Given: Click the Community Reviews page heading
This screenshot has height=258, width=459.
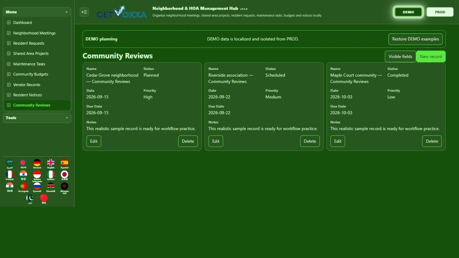Looking at the screenshot, I should pos(118,56).
